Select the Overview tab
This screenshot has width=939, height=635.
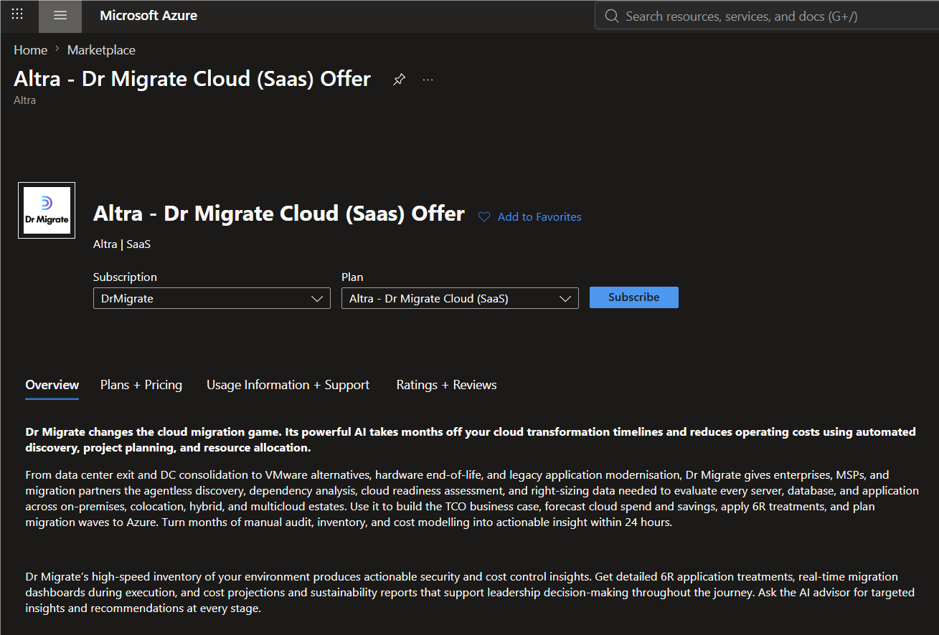pyautogui.click(x=52, y=385)
